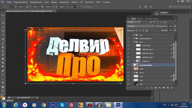Viewport: 192px width, 108px height.
Task: Cancel the transform in the options bar
Action: click(145, 7)
